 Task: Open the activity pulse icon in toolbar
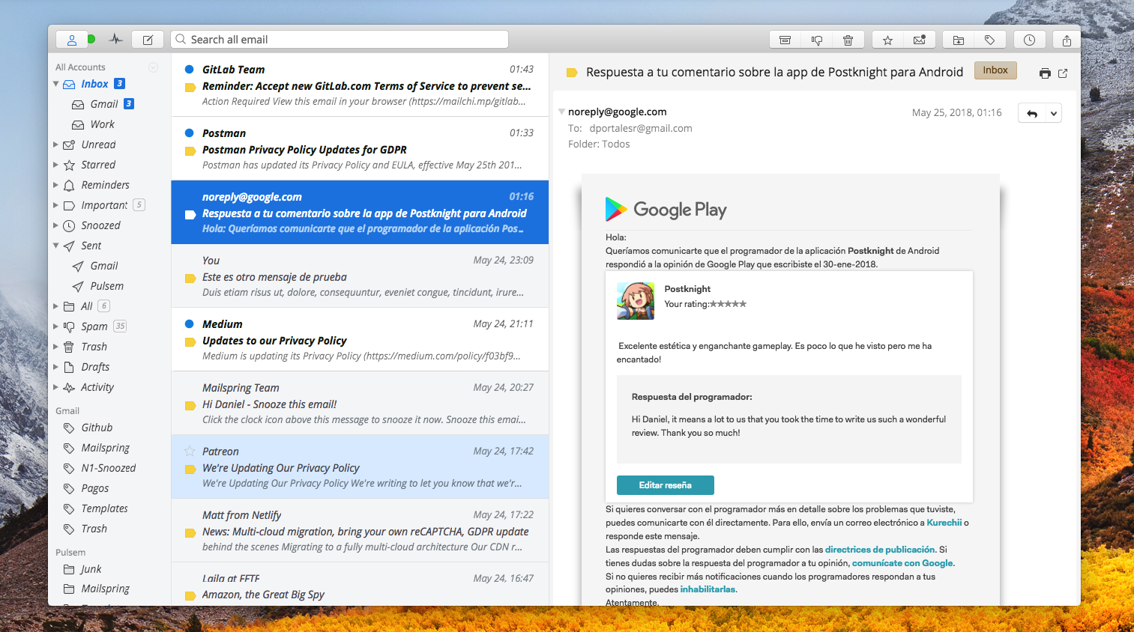pos(115,40)
